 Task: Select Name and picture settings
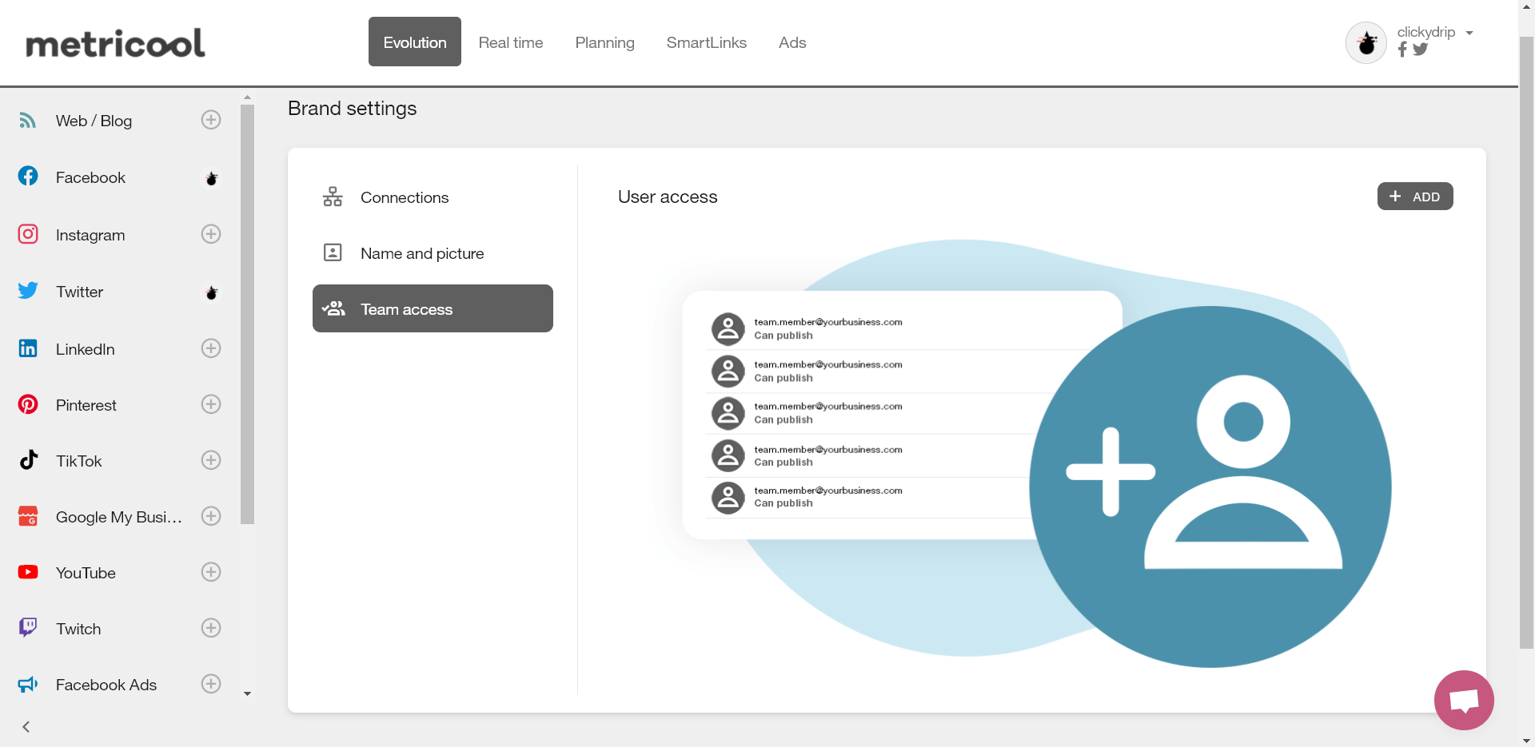[433, 252]
